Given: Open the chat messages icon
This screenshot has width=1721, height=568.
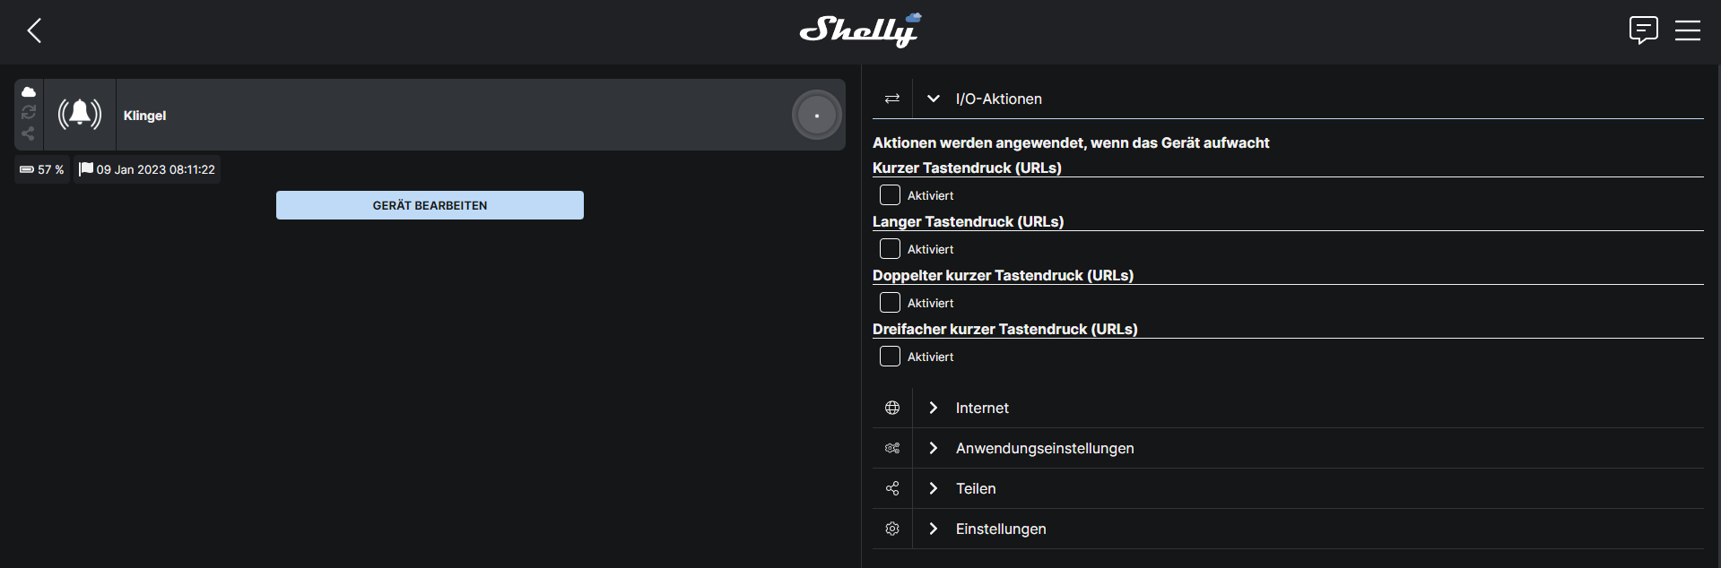Looking at the screenshot, I should 1643,30.
